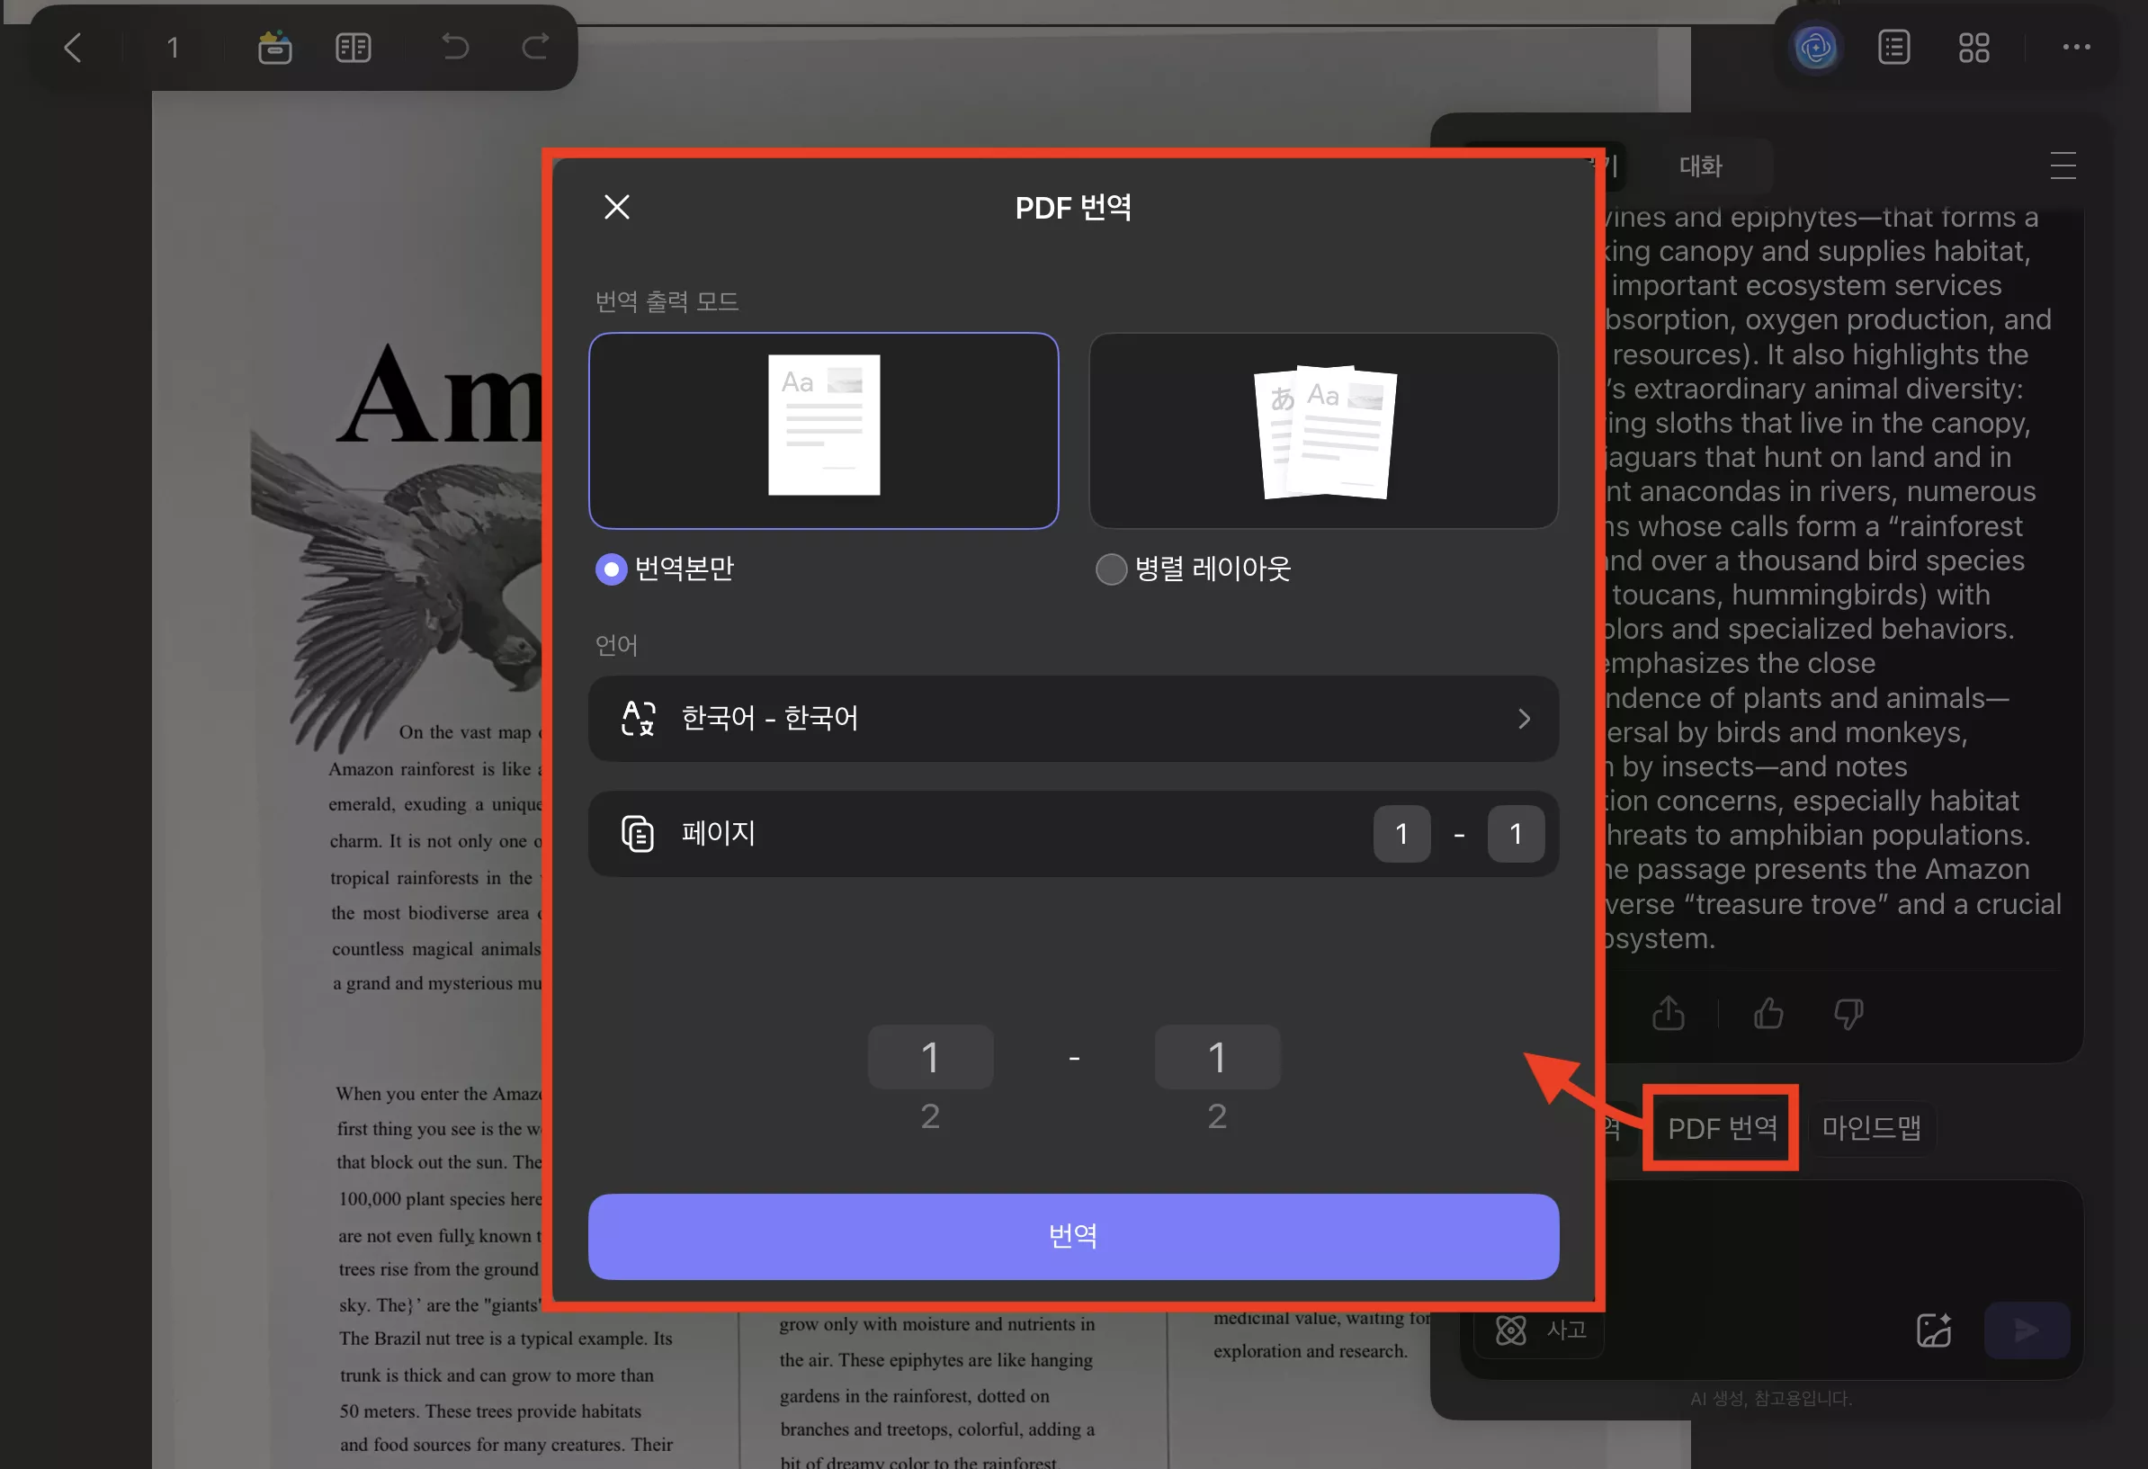The width and height of the screenshot is (2148, 1469).
Task: Undo the last action
Action: point(454,47)
